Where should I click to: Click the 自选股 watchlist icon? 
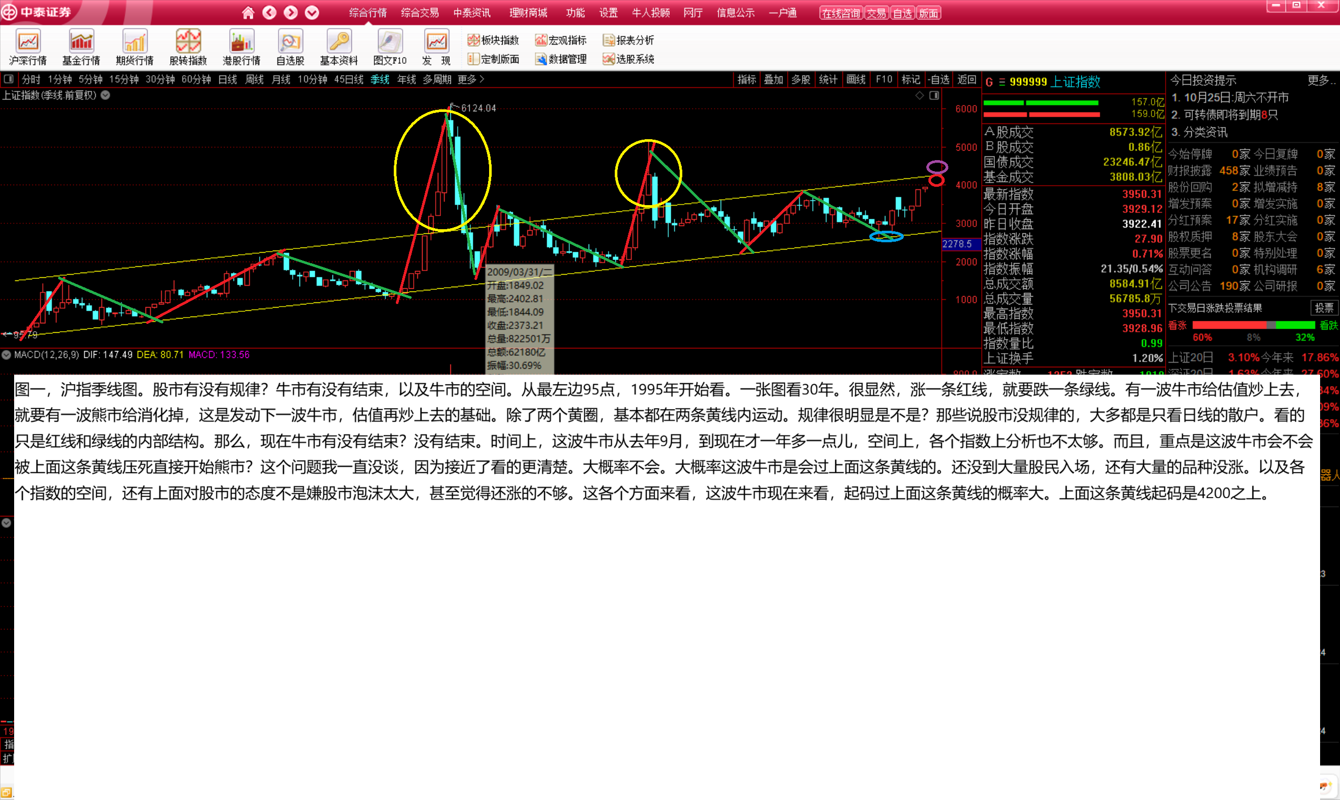290,42
